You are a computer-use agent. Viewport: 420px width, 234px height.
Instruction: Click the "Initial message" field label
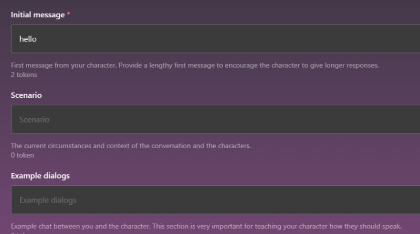37,15
